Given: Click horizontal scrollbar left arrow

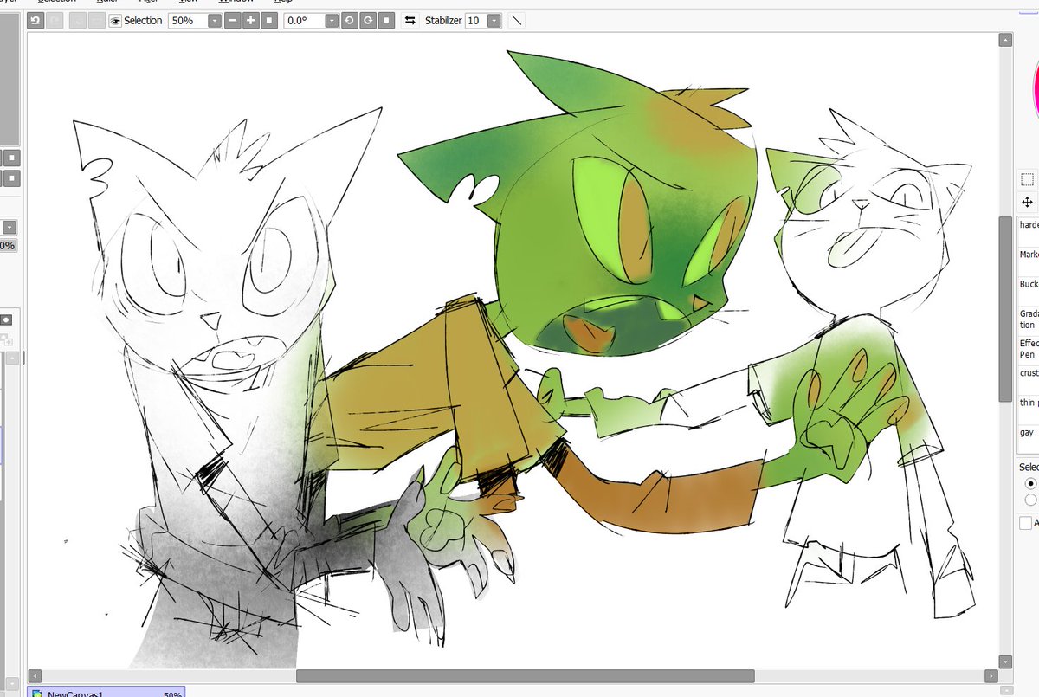Looking at the screenshot, I should (35, 676).
